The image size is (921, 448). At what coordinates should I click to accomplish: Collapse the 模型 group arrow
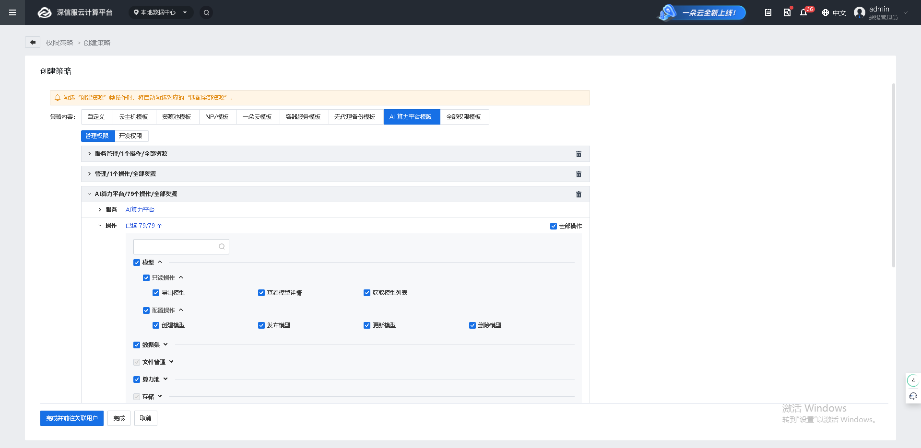(160, 262)
